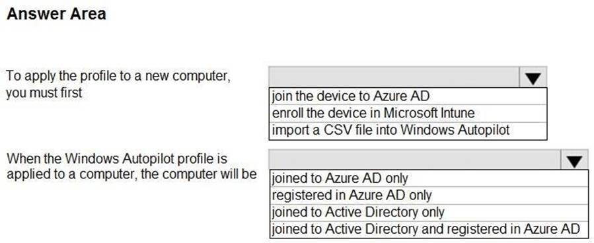The image size is (594, 243).
Task: Click the word 'CSV' in the import option
Action: [x=336, y=130]
